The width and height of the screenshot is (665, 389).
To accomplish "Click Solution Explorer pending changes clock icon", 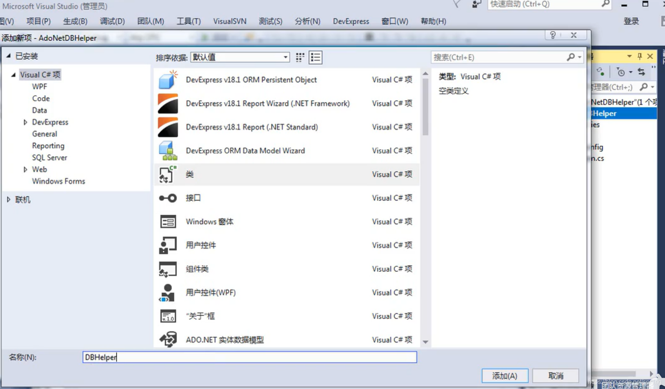I will (621, 72).
